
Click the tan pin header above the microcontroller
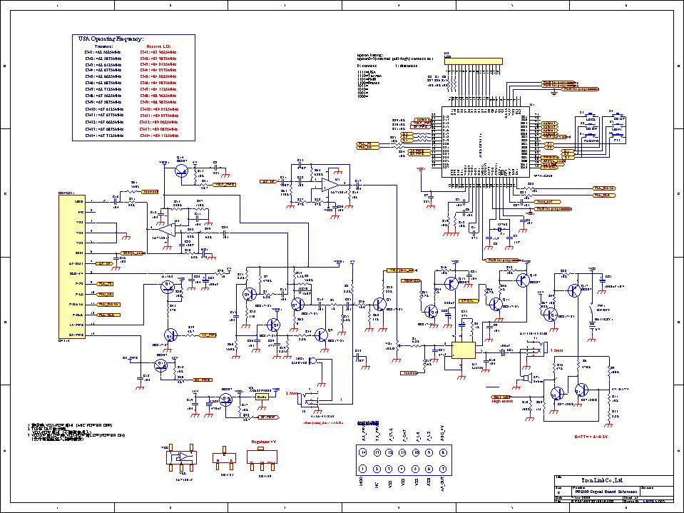click(479, 59)
